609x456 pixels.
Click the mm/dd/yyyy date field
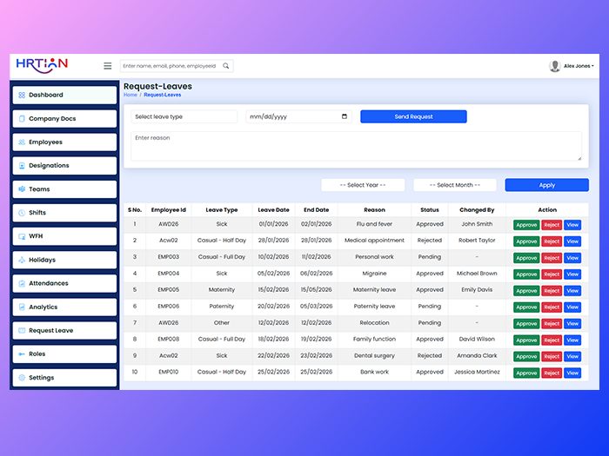pyautogui.click(x=298, y=116)
